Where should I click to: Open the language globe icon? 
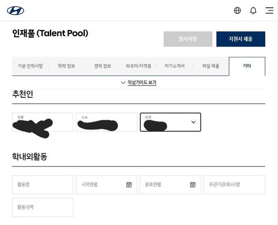pyautogui.click(x=237, y=10)
